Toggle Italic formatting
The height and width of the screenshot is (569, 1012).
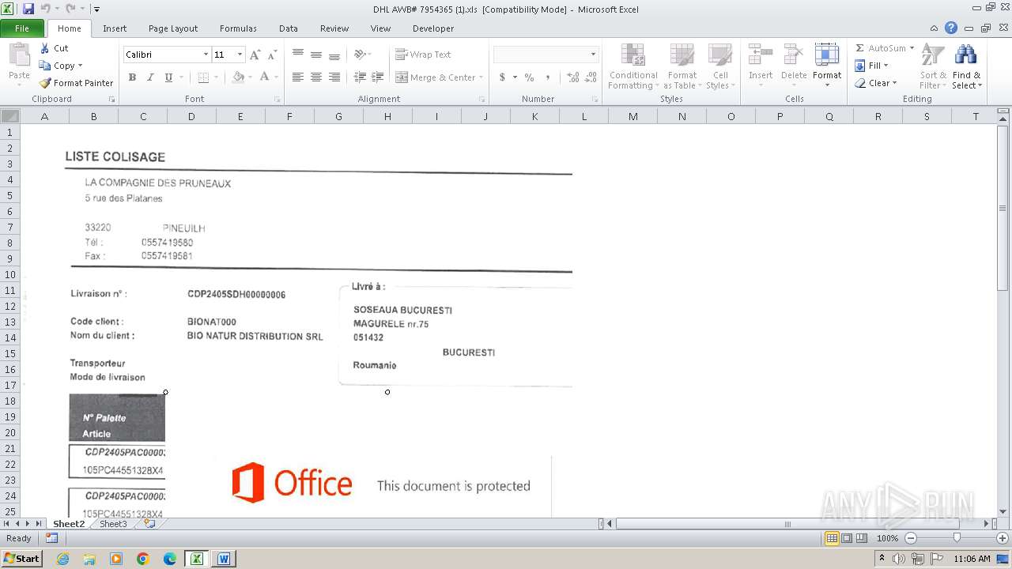(x=150, y=77)
